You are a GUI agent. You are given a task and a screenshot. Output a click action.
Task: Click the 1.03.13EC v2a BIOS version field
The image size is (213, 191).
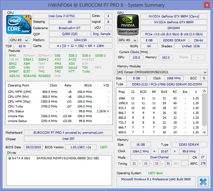(x=81, y=147)
